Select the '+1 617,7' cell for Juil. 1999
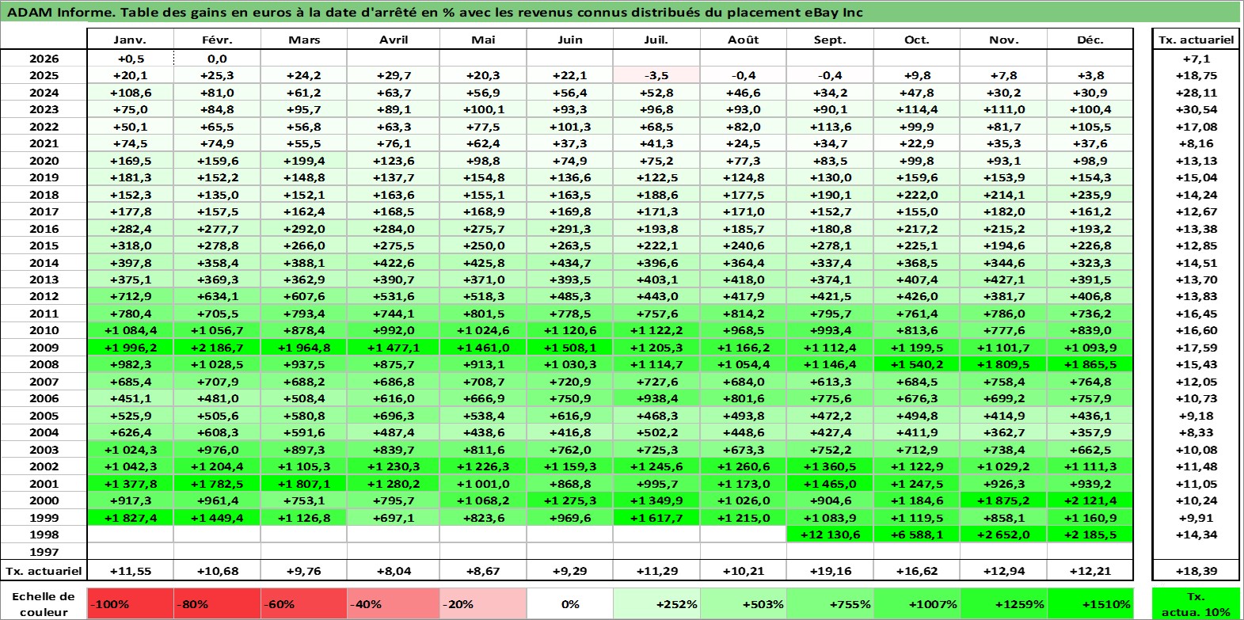 (656, 518)
